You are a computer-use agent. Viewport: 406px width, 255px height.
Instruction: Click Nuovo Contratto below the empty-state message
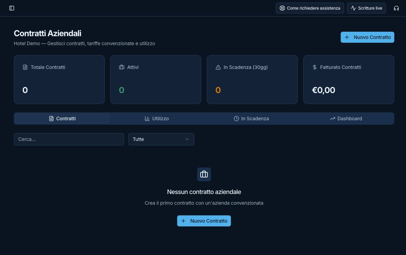click(204, 221)
